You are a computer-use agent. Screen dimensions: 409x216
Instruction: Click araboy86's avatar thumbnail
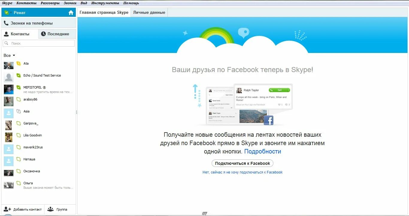tap(9, 101)
